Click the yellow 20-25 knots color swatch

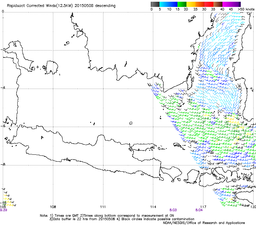click(191, 4)
